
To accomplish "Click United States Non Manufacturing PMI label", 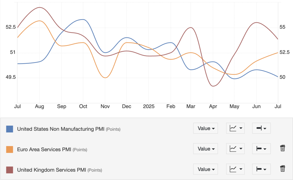I will (61, 129).
